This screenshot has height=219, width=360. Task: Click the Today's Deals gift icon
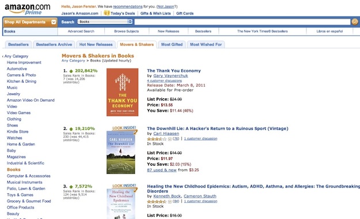coord(107,13)
